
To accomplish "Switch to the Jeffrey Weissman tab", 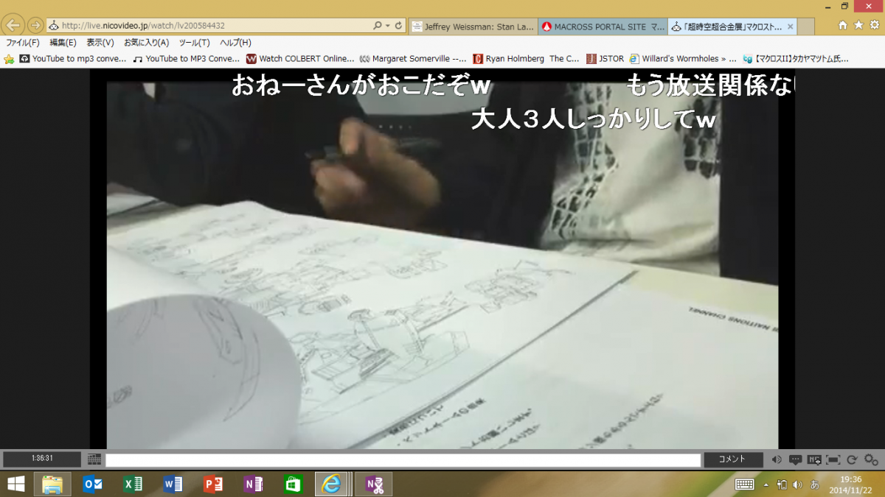I will pos(473,27).
